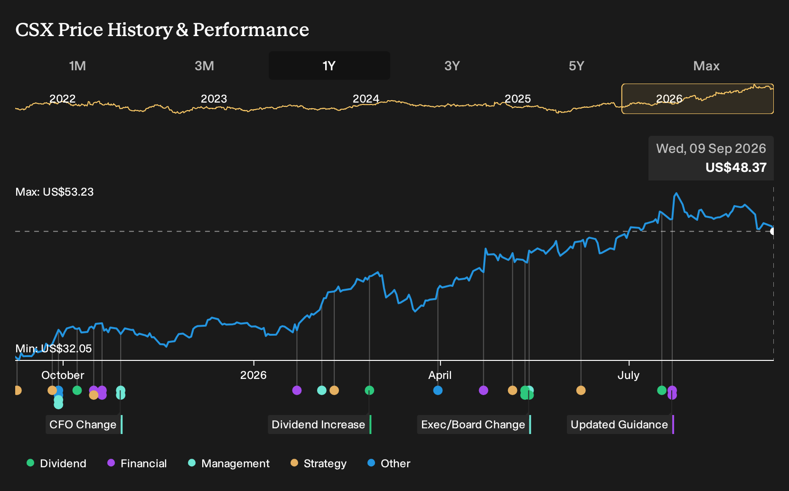
Task: Select the orange Strategy dot at chart's left edge
Action: 17,390
